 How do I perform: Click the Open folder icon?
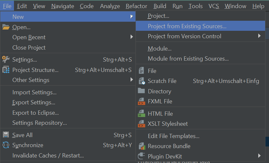6,27
